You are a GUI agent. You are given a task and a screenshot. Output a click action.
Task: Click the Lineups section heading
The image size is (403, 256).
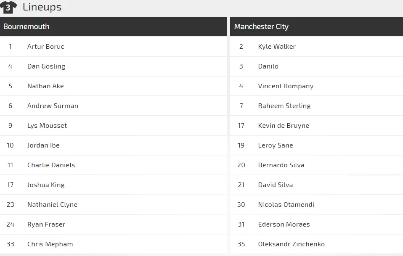pyautogui.click(x=42, y=7)
